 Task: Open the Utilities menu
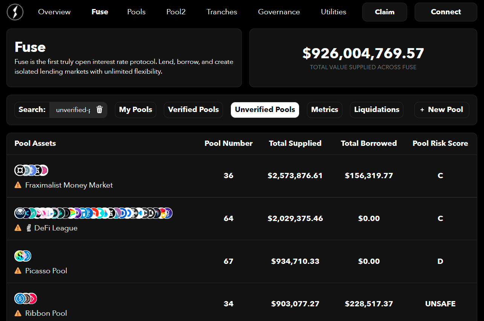(333, 12)
